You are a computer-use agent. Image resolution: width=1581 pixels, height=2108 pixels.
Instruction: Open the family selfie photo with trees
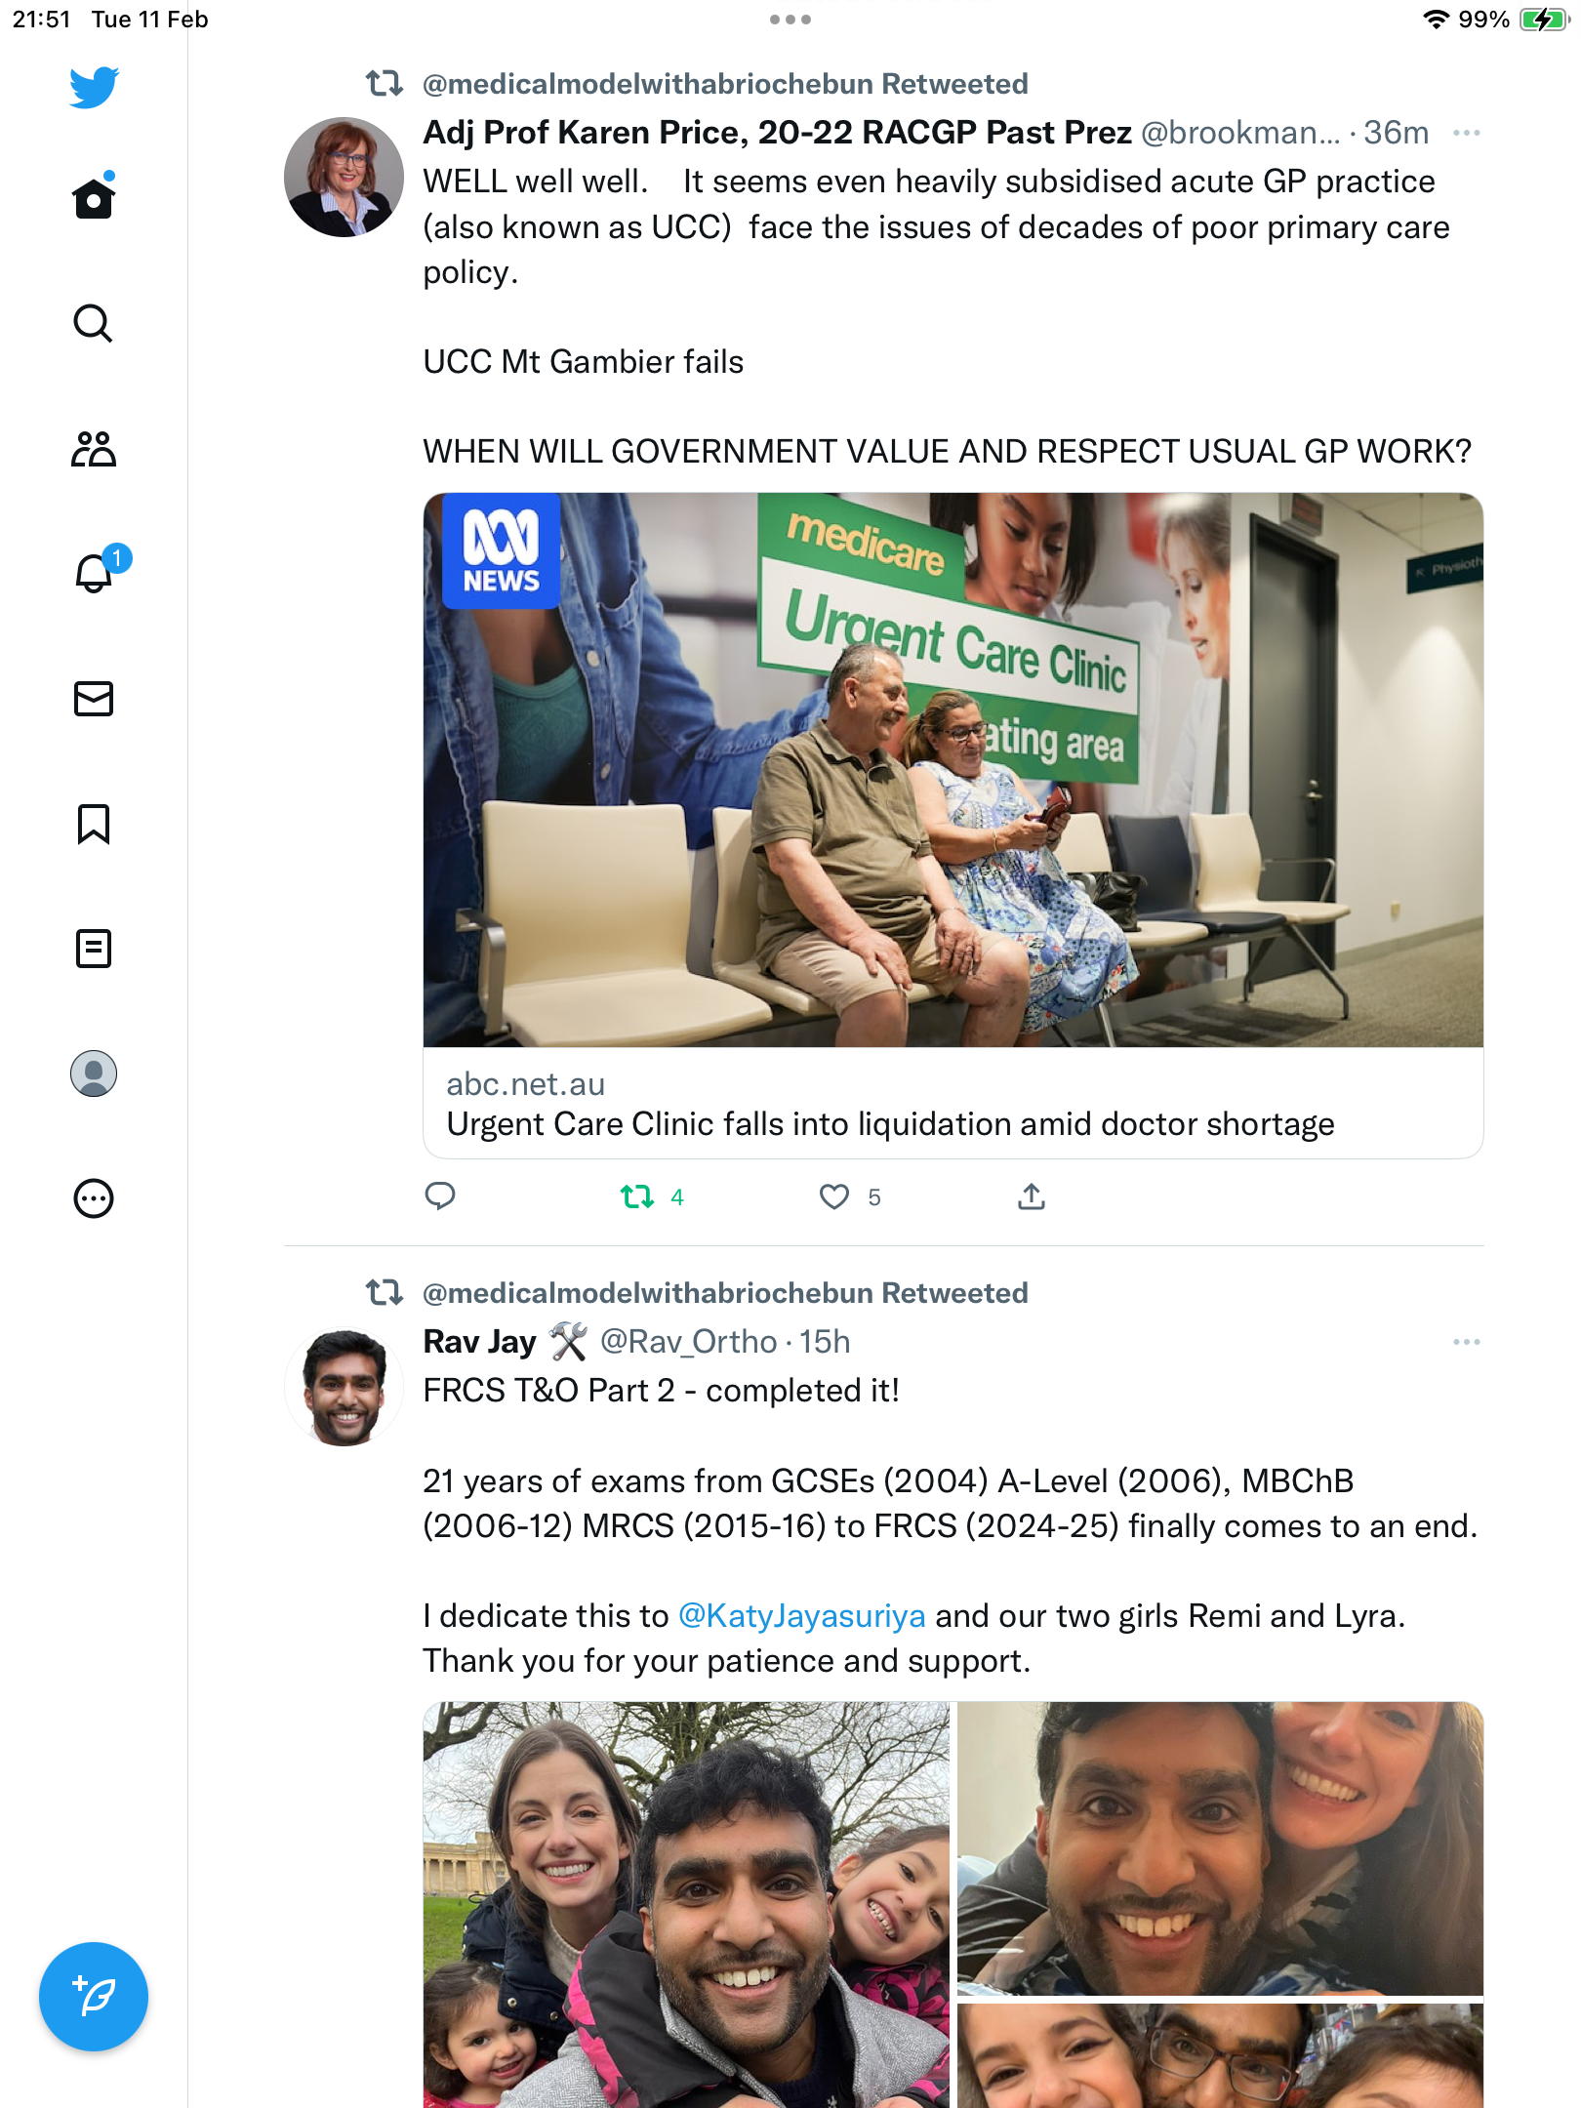pos(686,1905)
